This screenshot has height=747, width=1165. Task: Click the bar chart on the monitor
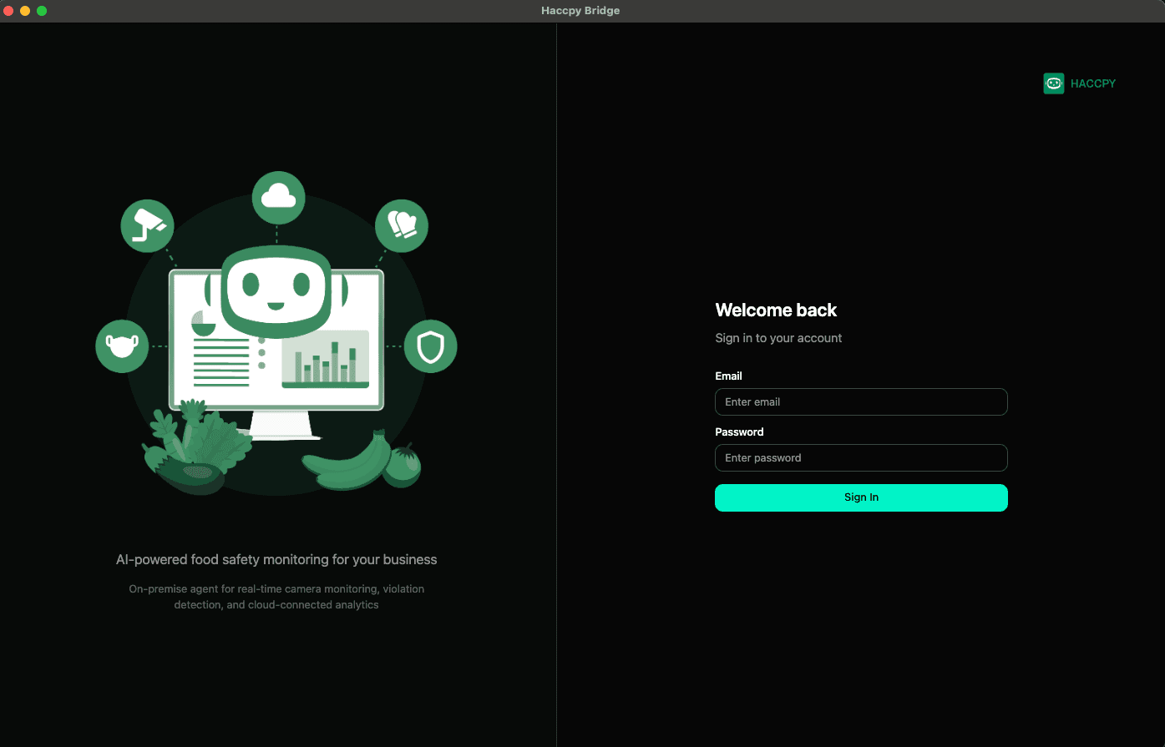(x=326, y=361)
